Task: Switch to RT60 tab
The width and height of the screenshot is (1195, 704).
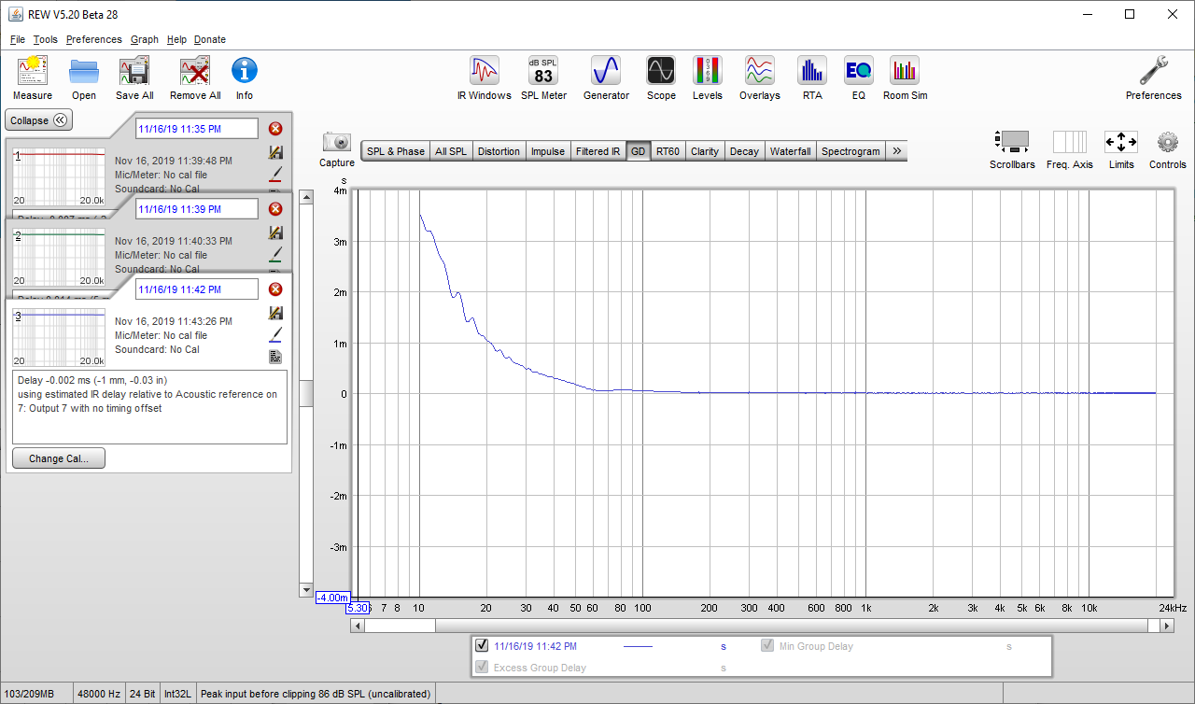Action: tap(668, 151)
